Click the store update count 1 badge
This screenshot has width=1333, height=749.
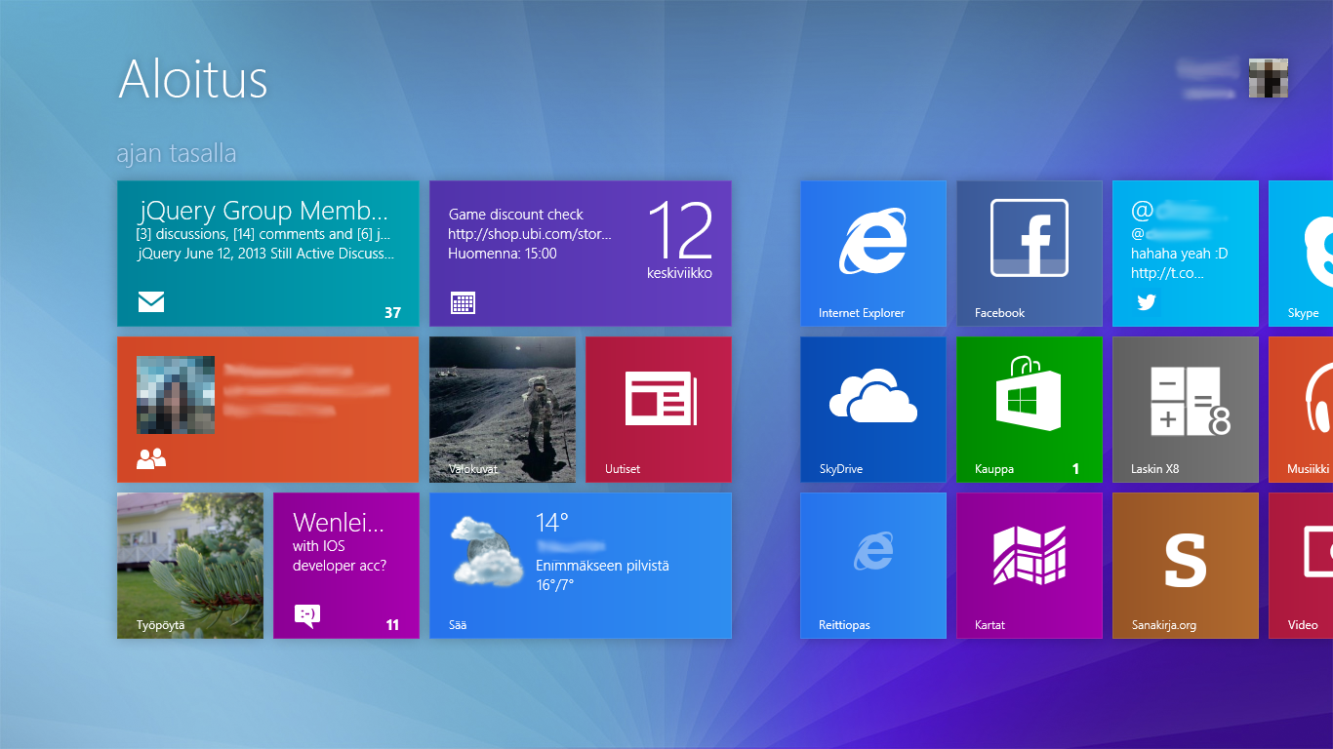click(x=1076, y=469)
